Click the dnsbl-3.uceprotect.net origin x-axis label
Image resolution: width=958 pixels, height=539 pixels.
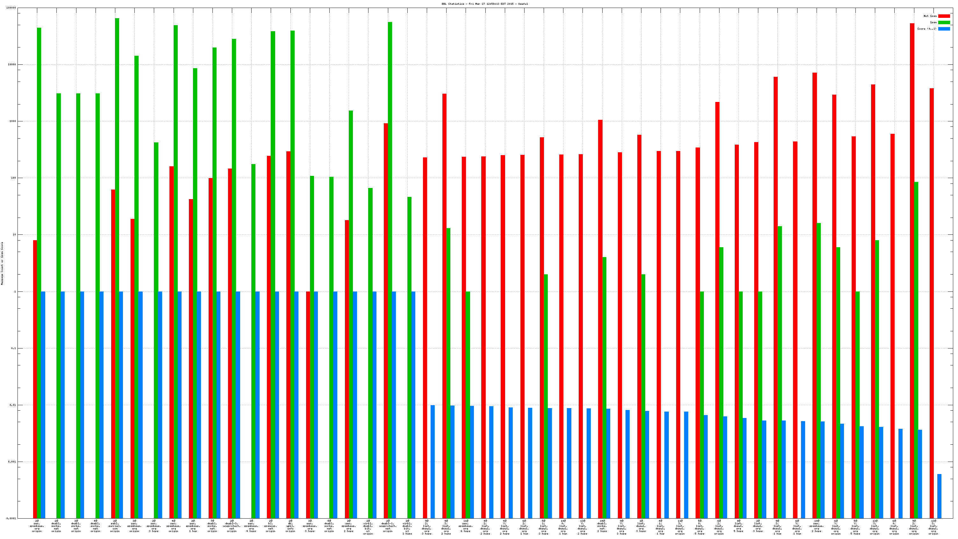[232, 526]
